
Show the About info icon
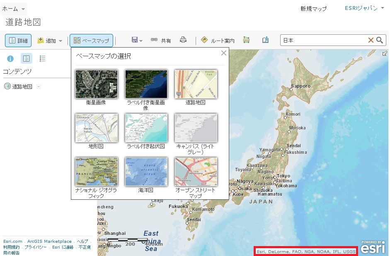(10, 59)
